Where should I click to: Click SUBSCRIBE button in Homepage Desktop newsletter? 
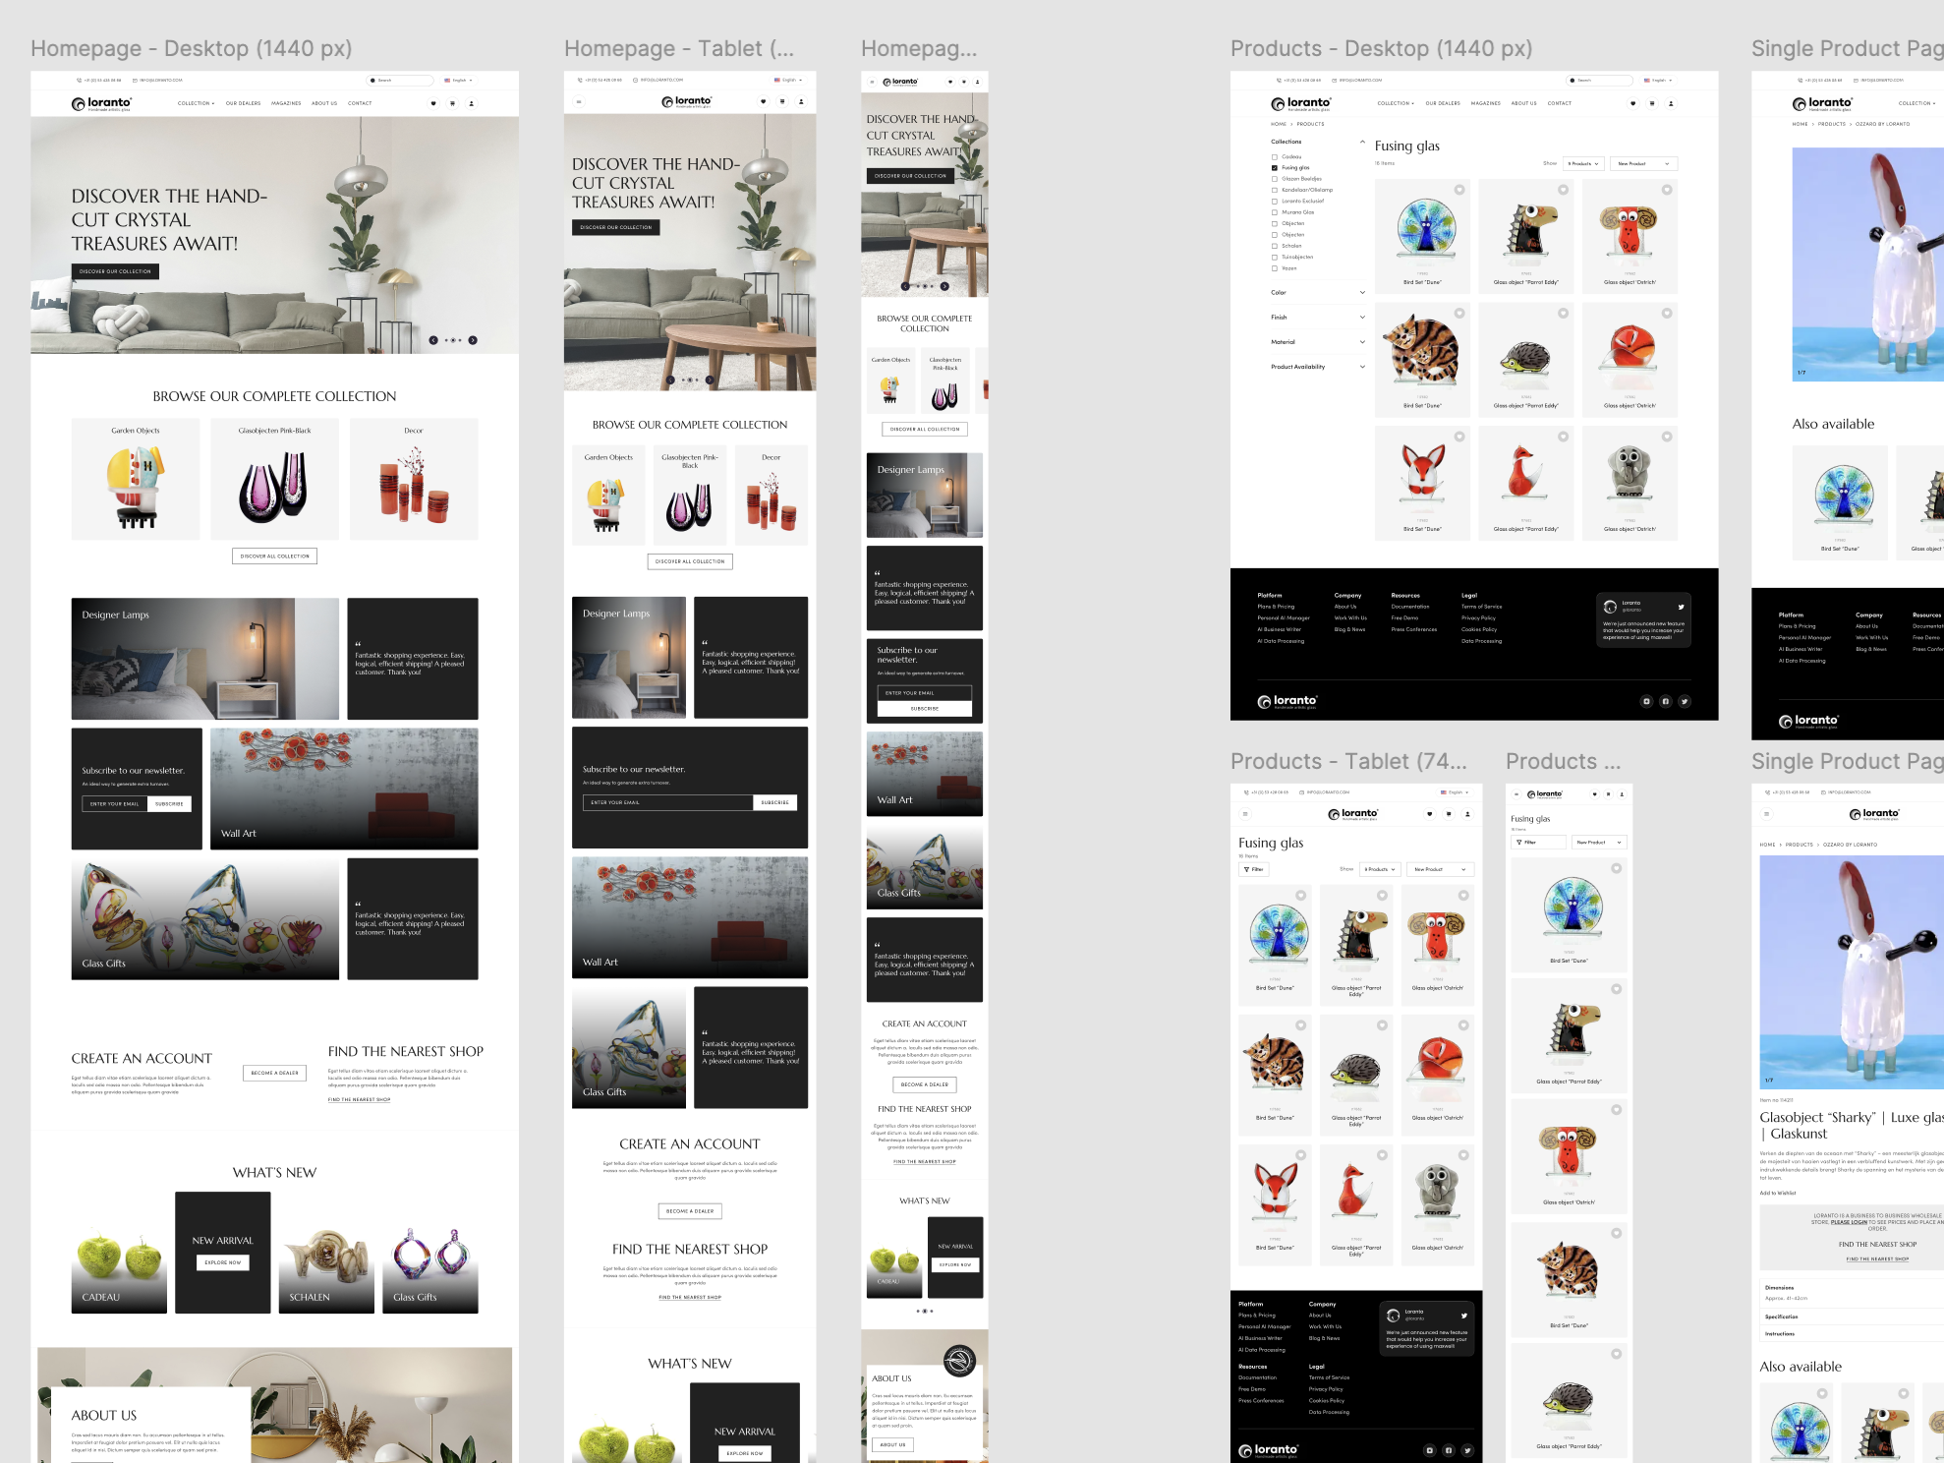[x=170, y=804]
